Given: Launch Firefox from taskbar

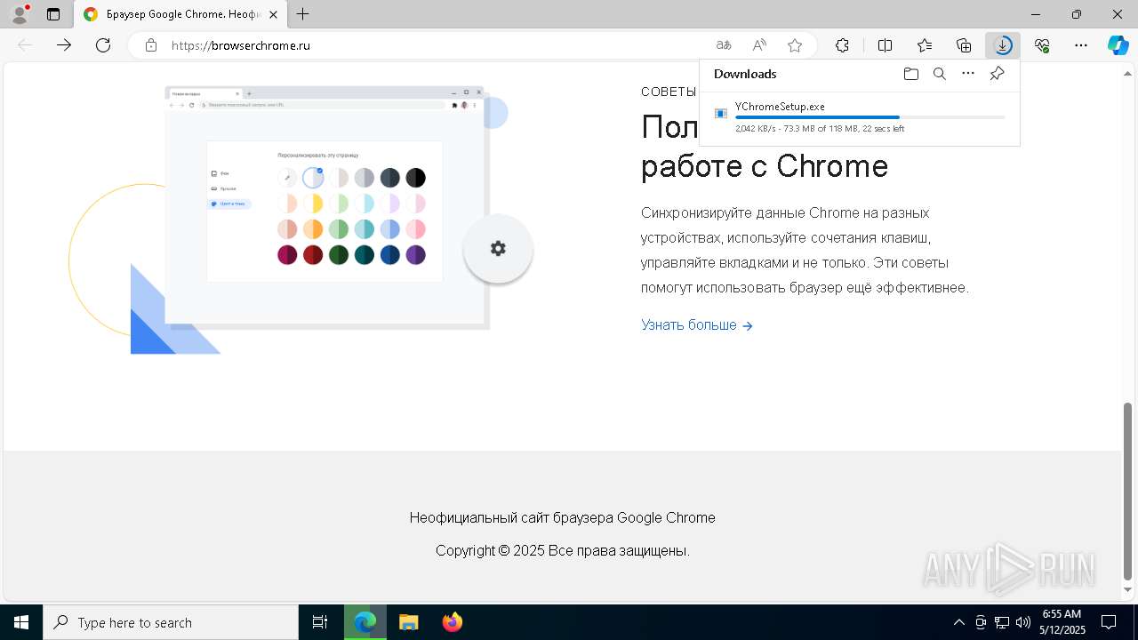Looking at the screenshot, I should [x=453, y=622].
